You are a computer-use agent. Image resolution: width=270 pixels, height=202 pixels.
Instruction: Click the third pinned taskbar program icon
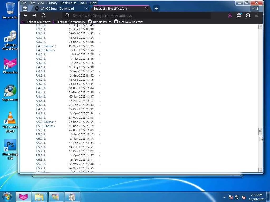click(x=56, y=197)
